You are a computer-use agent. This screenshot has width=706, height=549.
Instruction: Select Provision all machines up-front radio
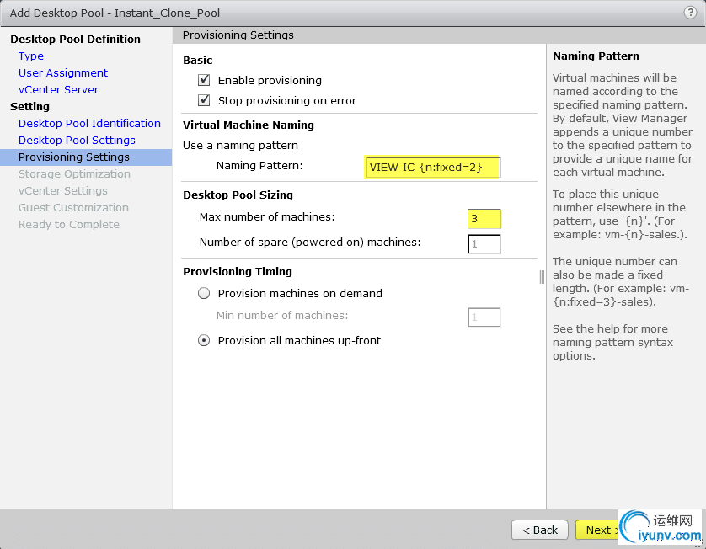(204, 341)
